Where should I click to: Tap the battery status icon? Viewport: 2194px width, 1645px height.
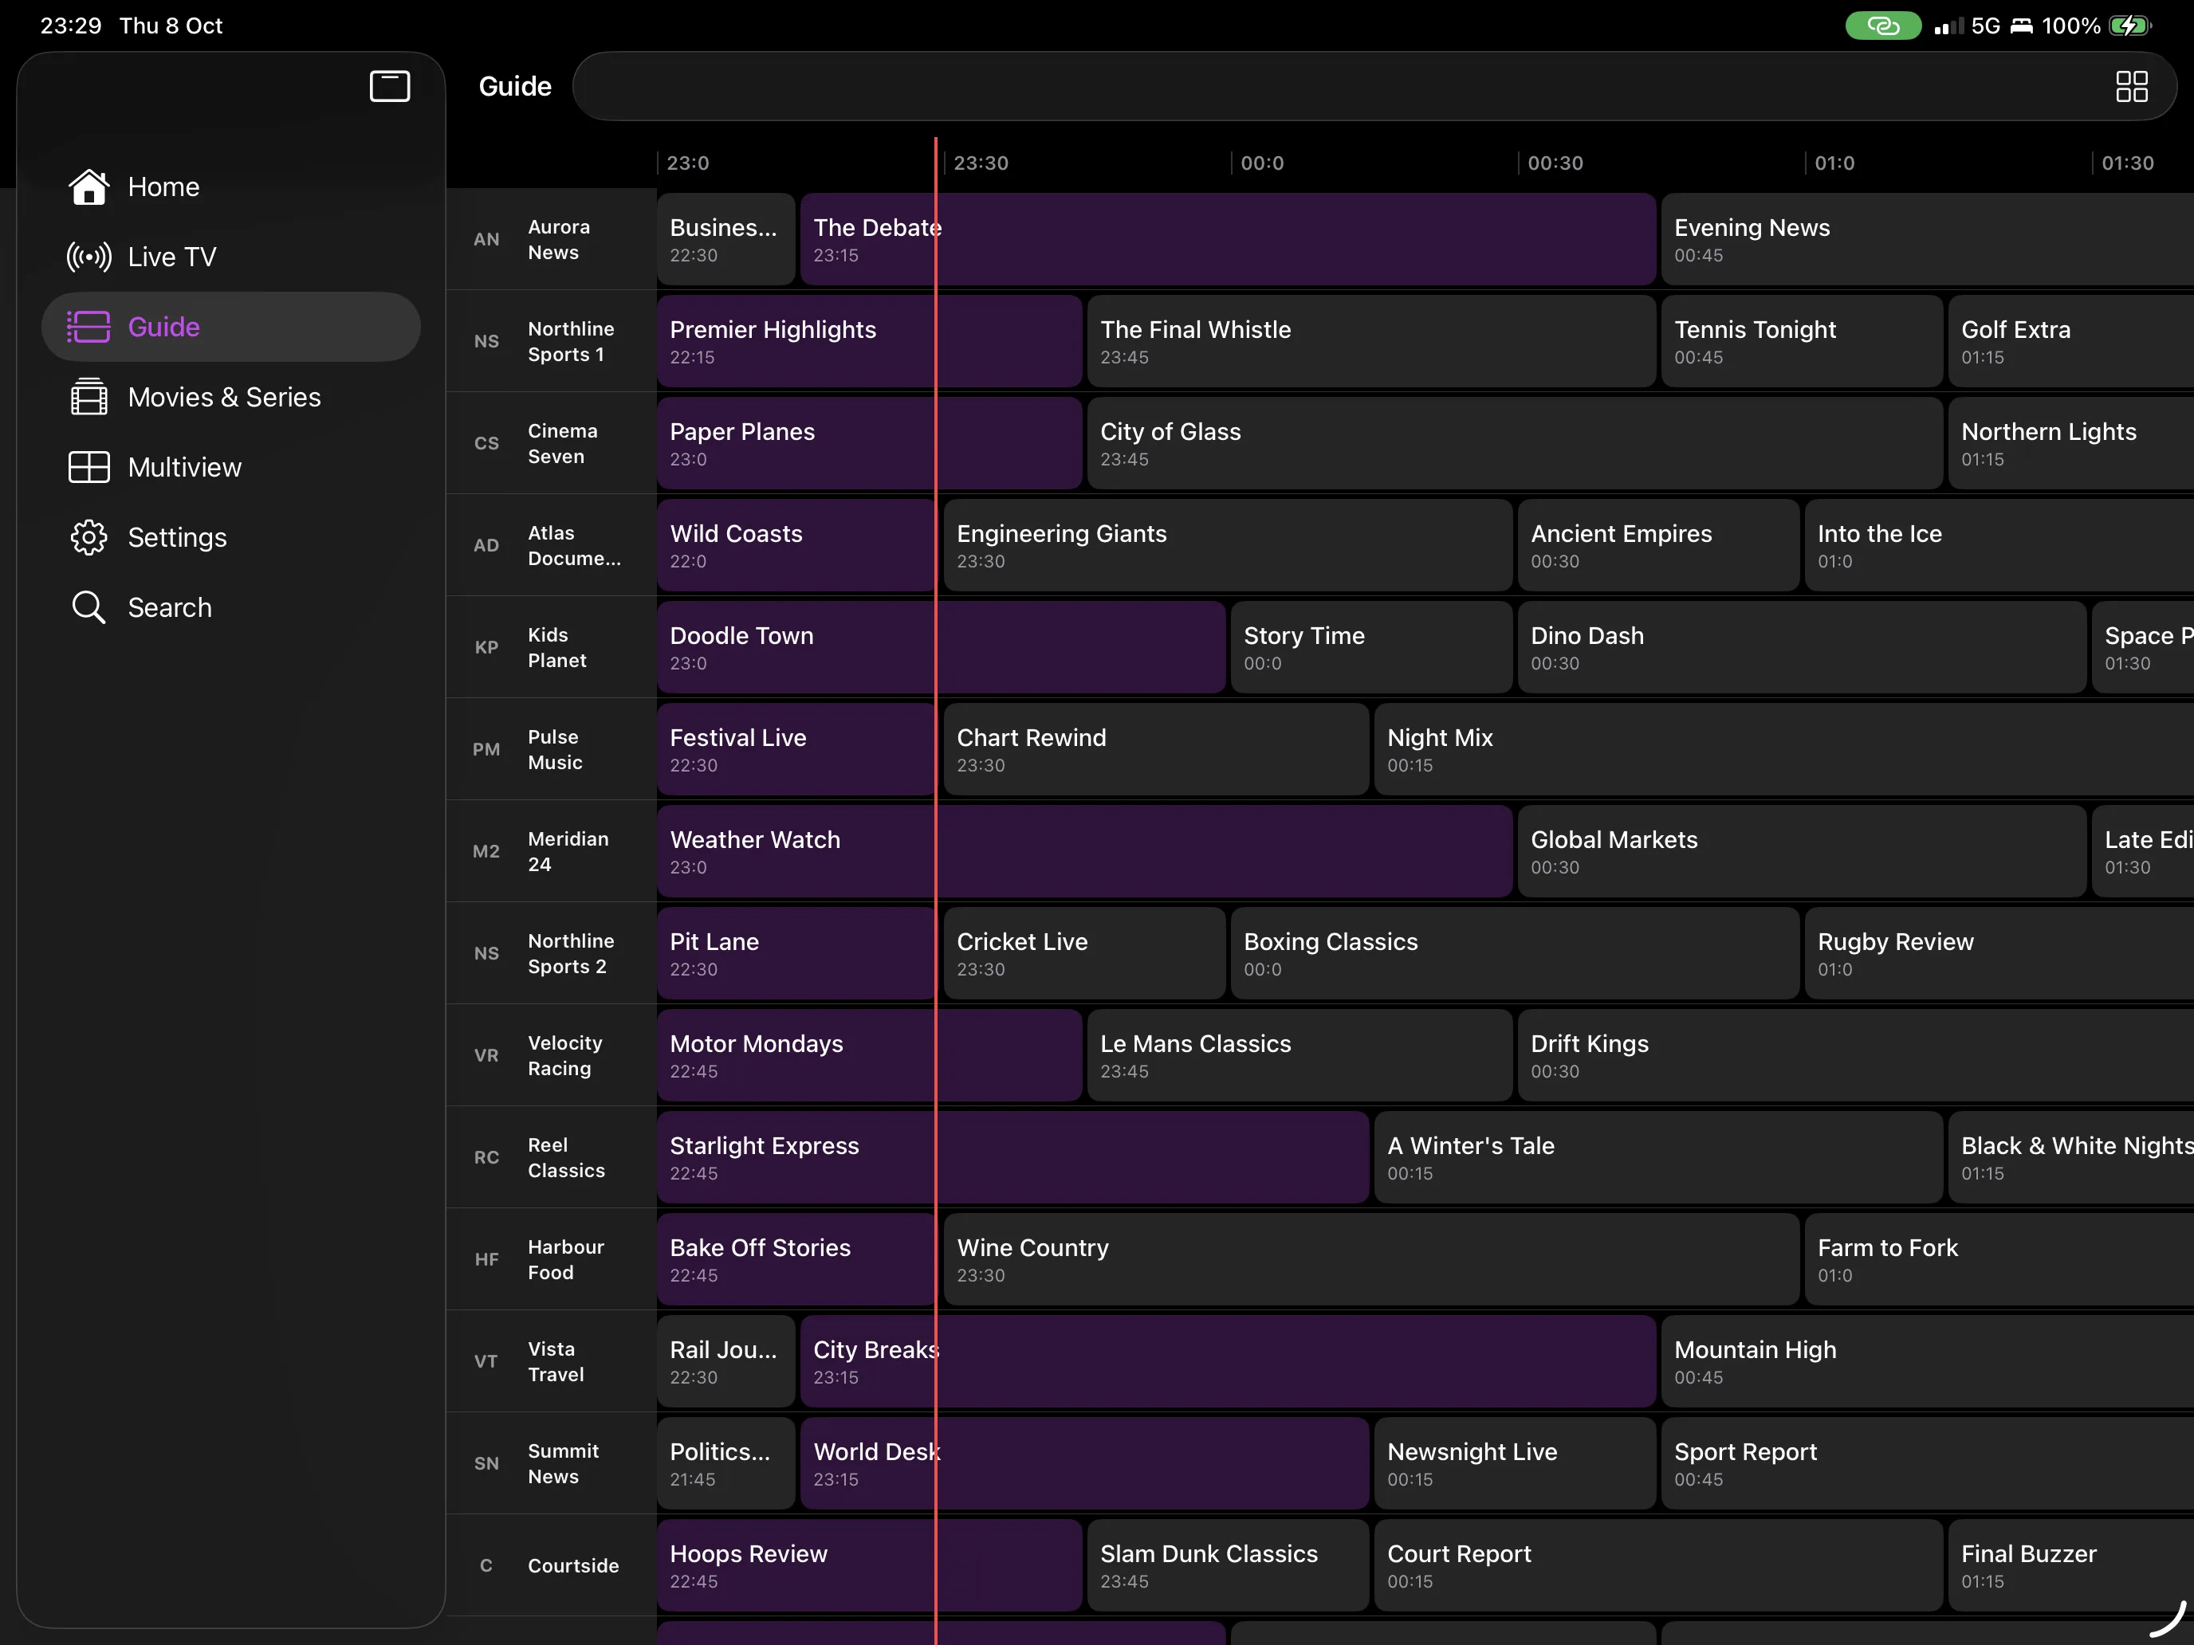(2129, 26)
